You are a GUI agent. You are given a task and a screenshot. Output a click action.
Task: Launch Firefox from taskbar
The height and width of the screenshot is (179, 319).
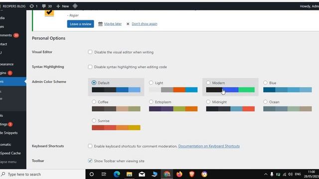(179, 174)
